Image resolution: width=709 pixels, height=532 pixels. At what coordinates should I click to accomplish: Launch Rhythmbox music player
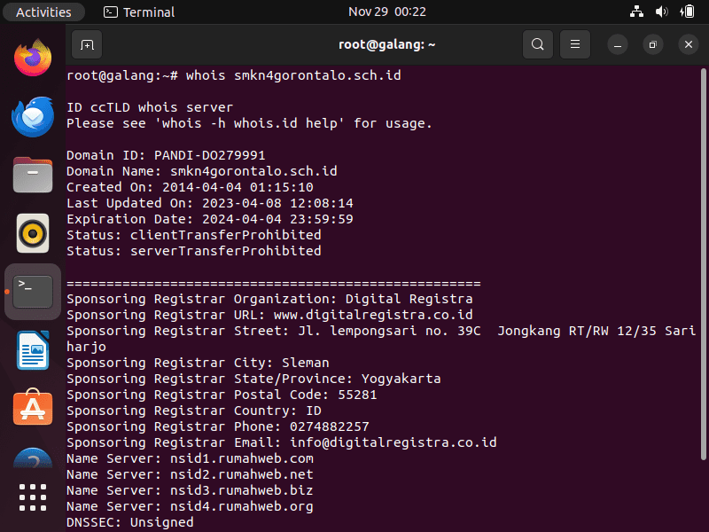[33, 233]
